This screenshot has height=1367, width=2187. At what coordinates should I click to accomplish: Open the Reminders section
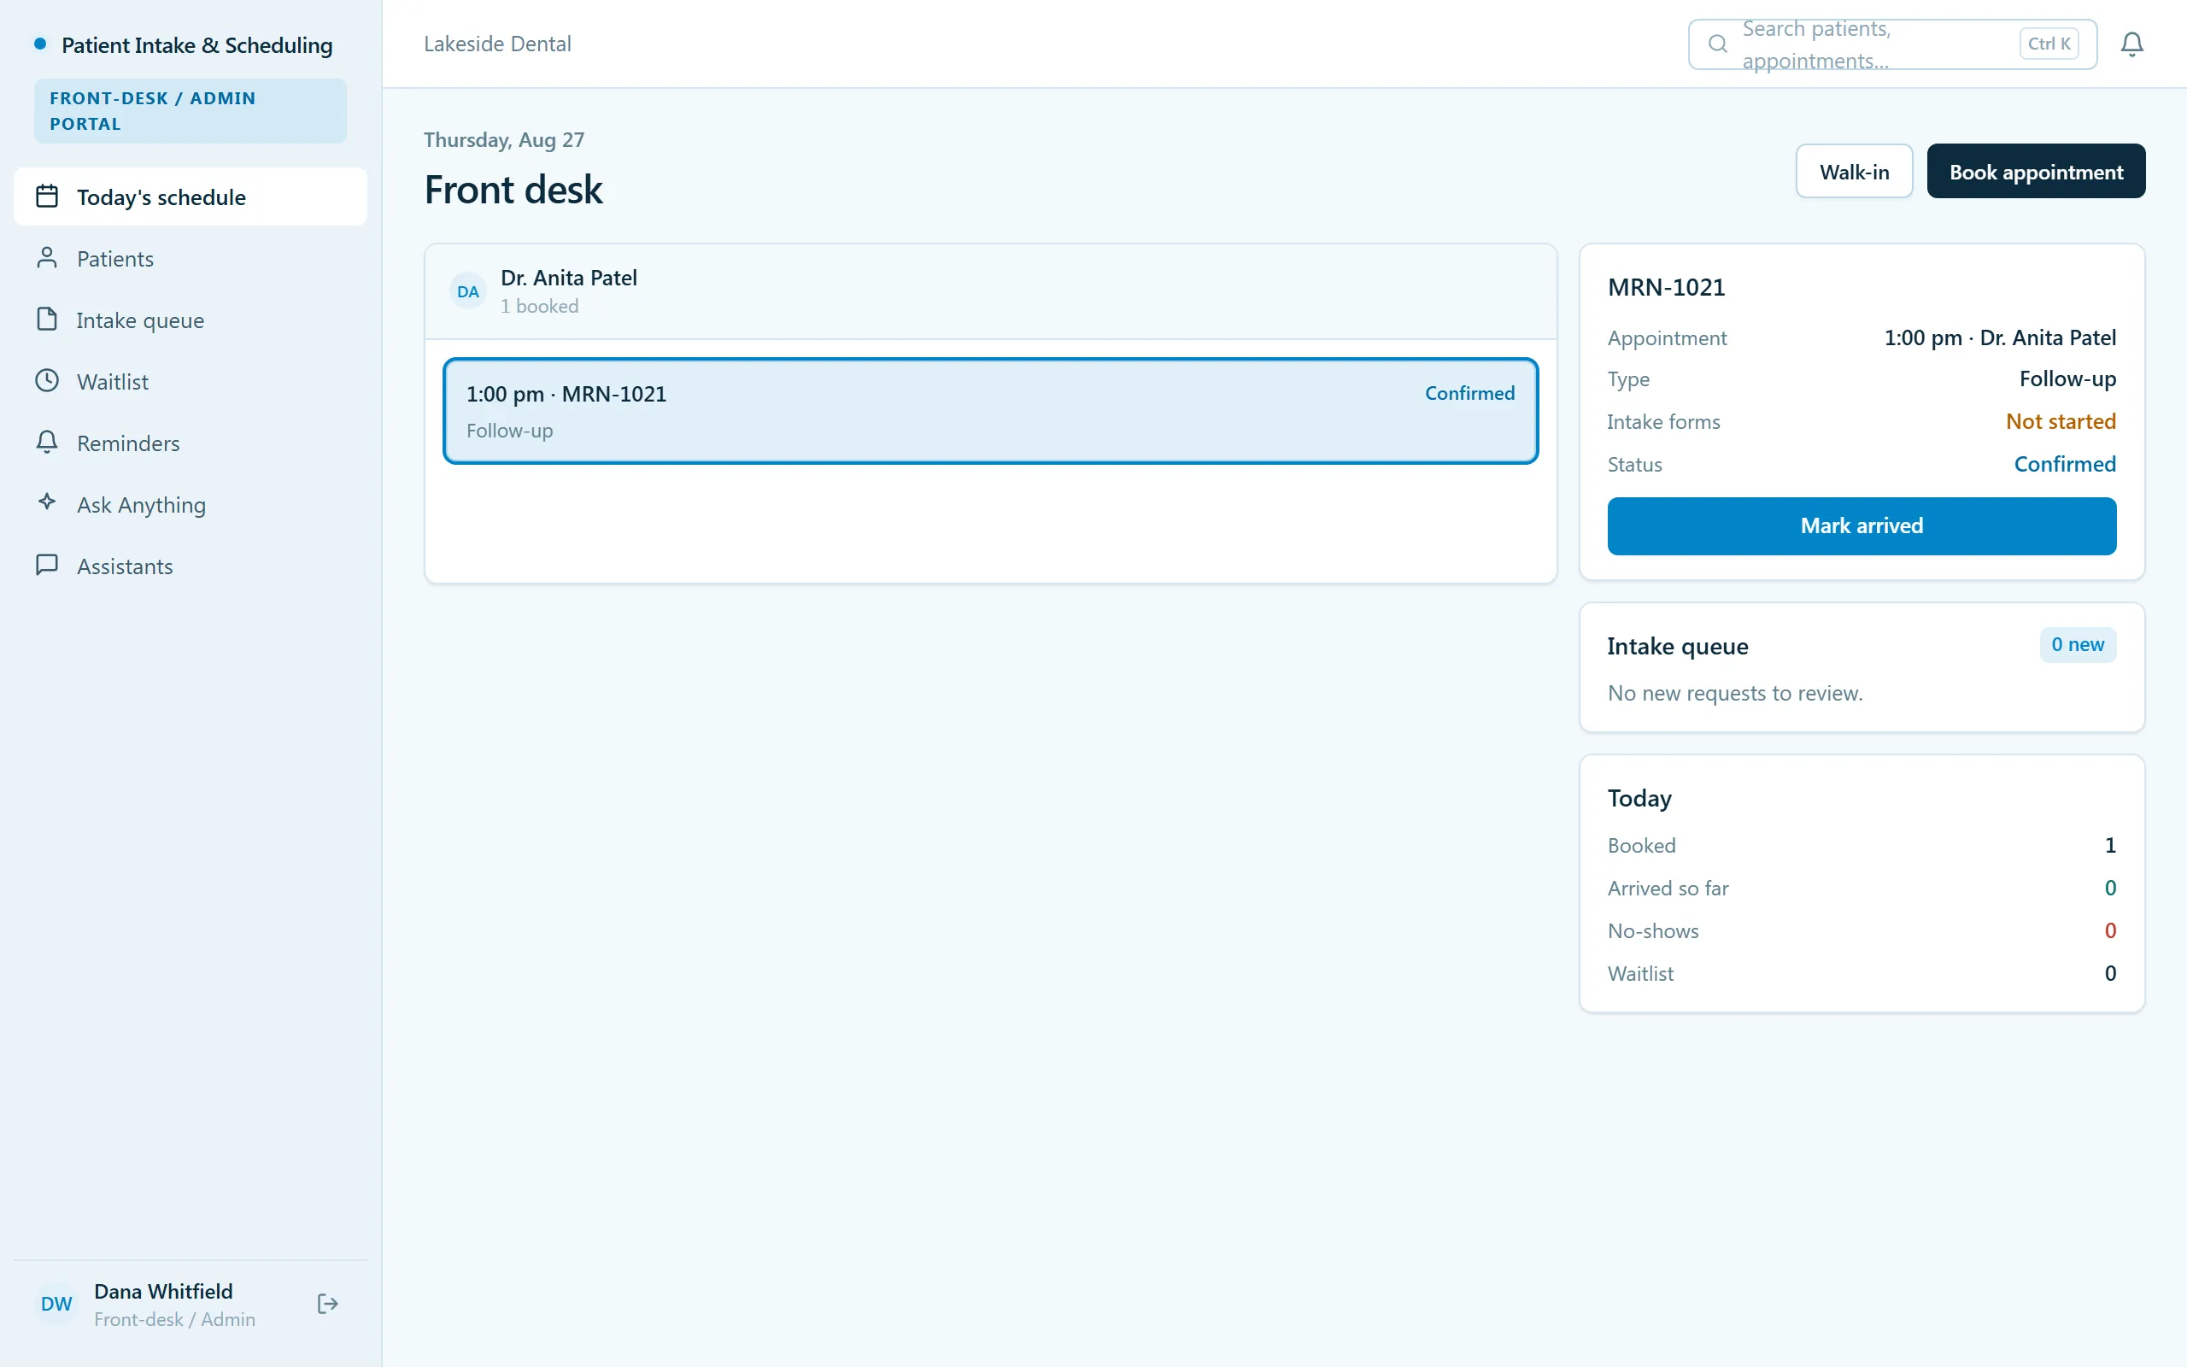pyautogui.click(x=190, y=442)
